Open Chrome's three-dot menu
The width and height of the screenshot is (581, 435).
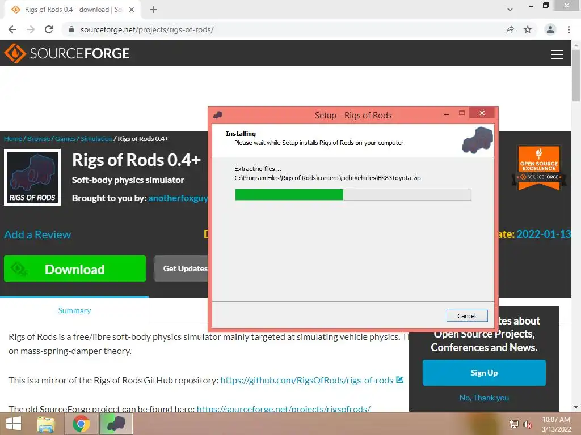pos(569,29)
